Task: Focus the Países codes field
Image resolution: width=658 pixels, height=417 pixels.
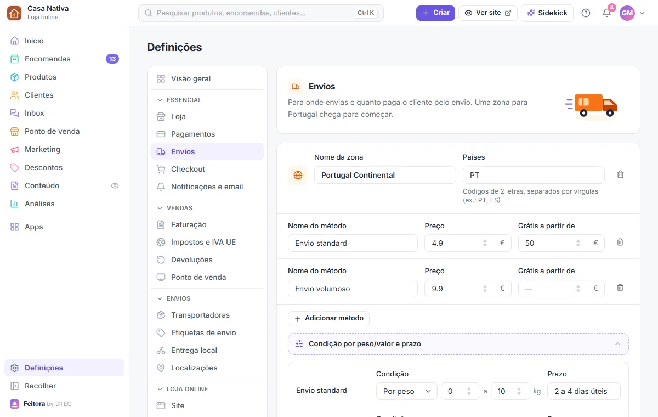Action: pos(534,175)
